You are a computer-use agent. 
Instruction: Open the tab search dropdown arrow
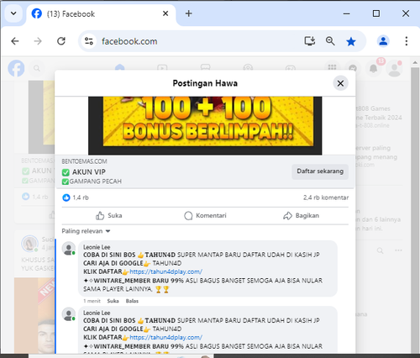coord(13,13)
